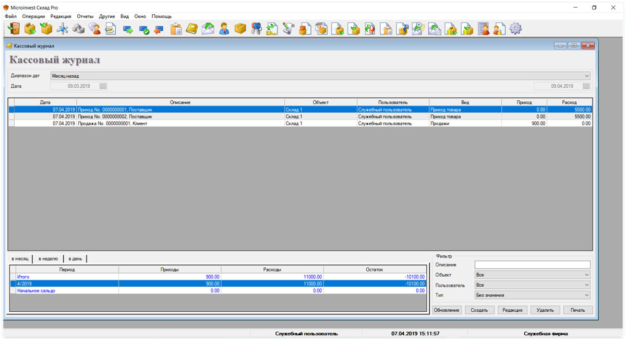
Task: Switch to the 'в неделю' tab
Action: tap(48, 258)
